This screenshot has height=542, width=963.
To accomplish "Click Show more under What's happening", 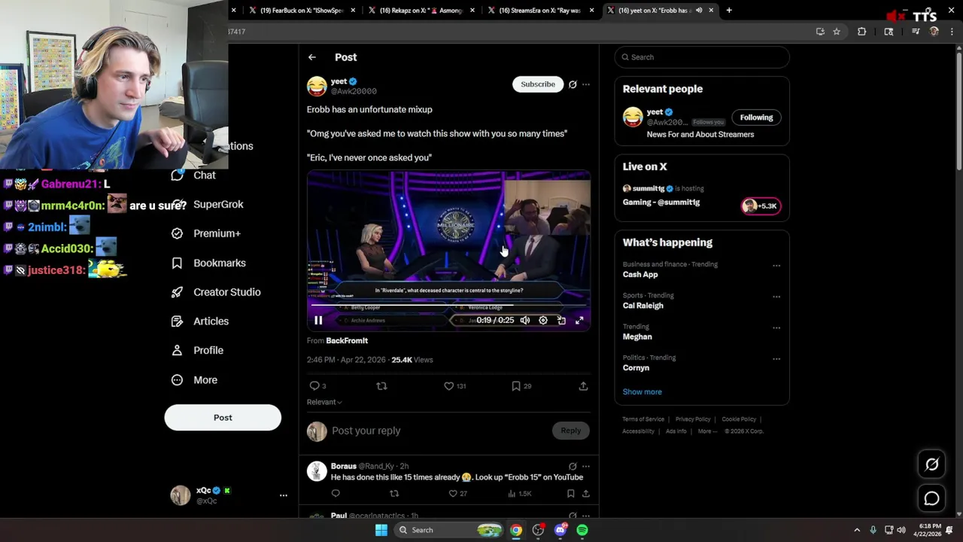I will point(642,392).
